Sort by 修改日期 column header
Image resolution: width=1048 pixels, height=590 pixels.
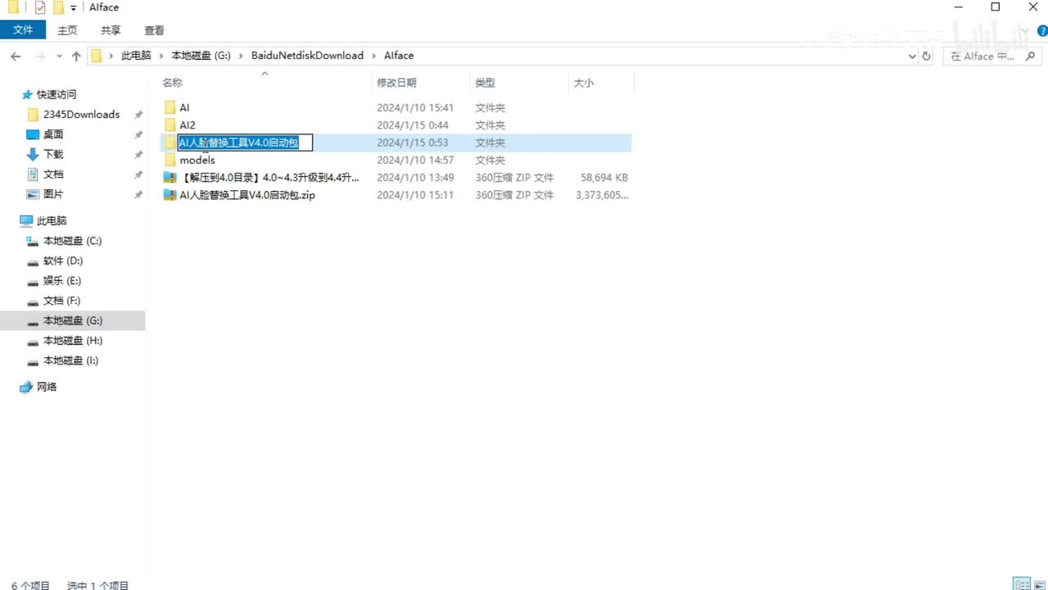396,83
